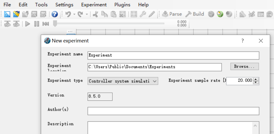Click the triangle-with-wrench experiment settings icon

coord(243,14)
